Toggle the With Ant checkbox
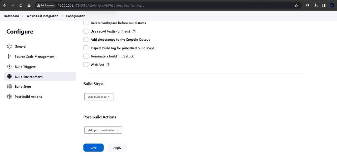Image resolution: width=337 pixels, height=161 pixels. [x=86, y=65]
